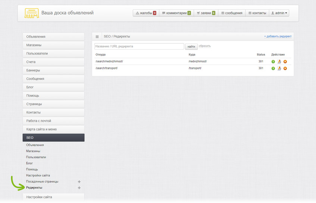Open the жалобы complaints button
The image size is (316, 203).
tap(146, 13)
